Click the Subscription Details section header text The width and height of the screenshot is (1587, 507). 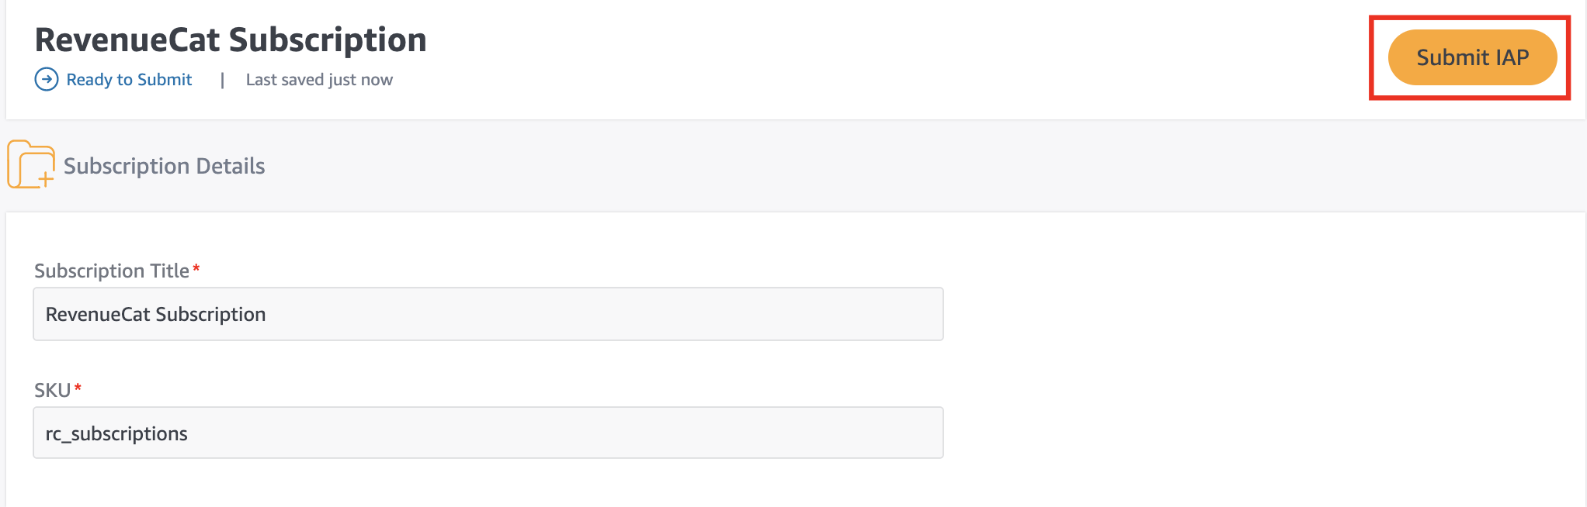point(165,165)
